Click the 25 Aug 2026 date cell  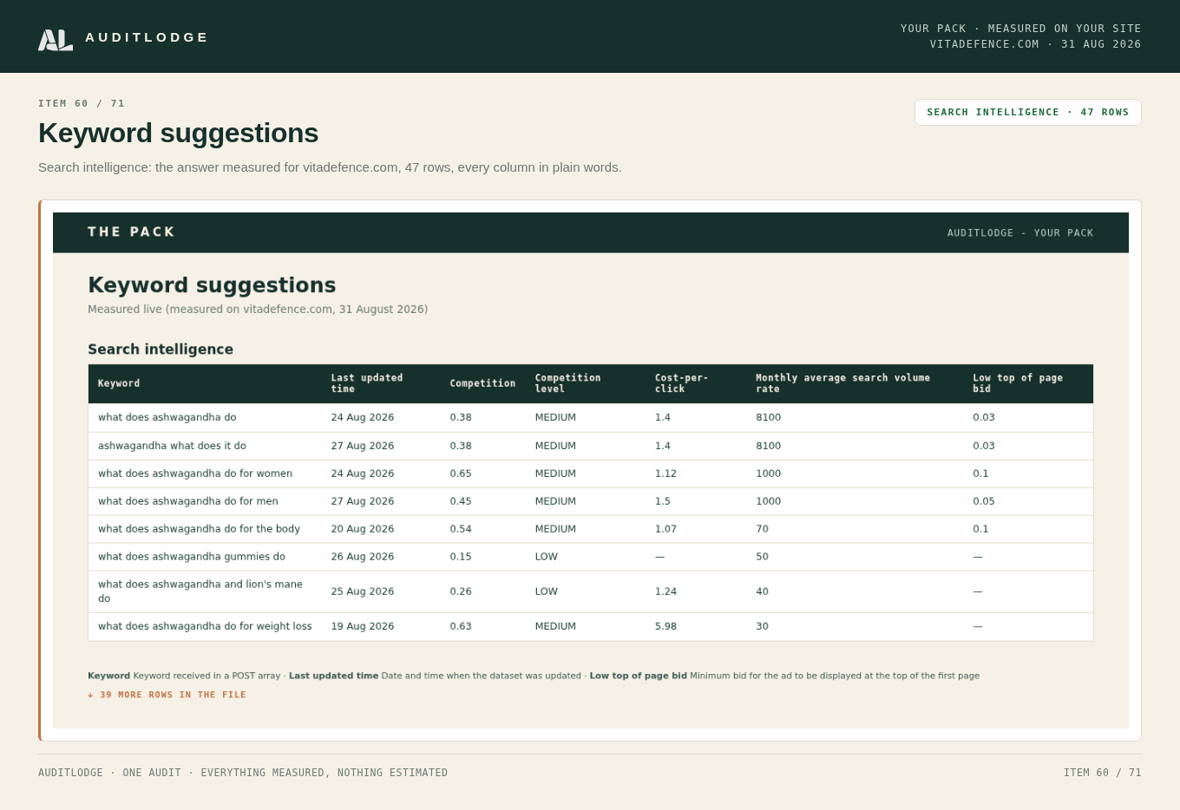tap(363, 591)
